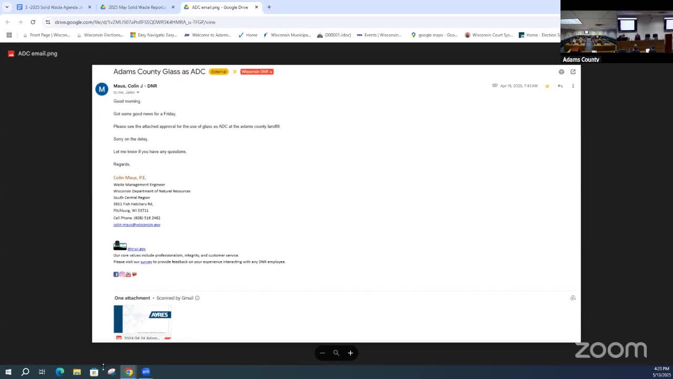This screenshot has width=673, height=379.
Task: Reset zoom with the magnifier button
Action: point(336,353)
